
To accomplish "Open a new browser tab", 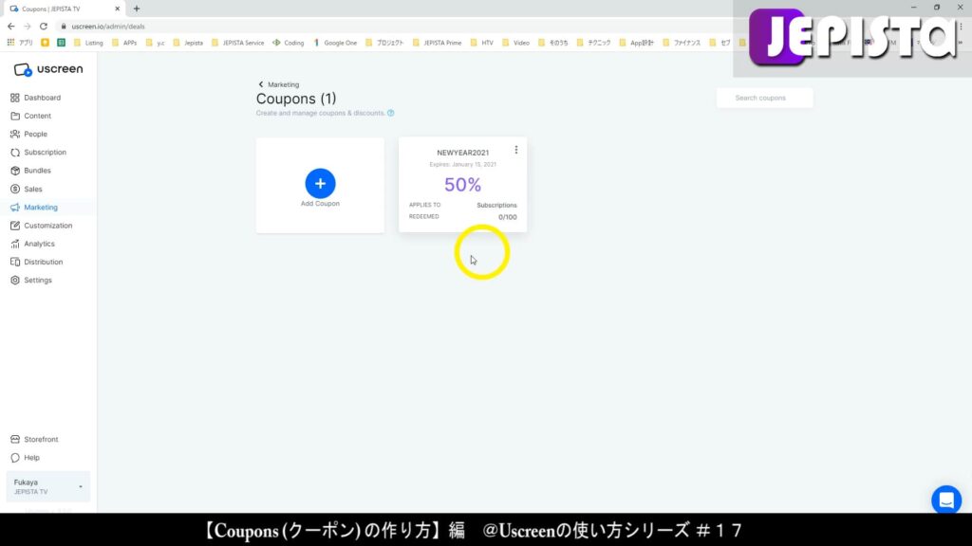I will coord(137,9).
